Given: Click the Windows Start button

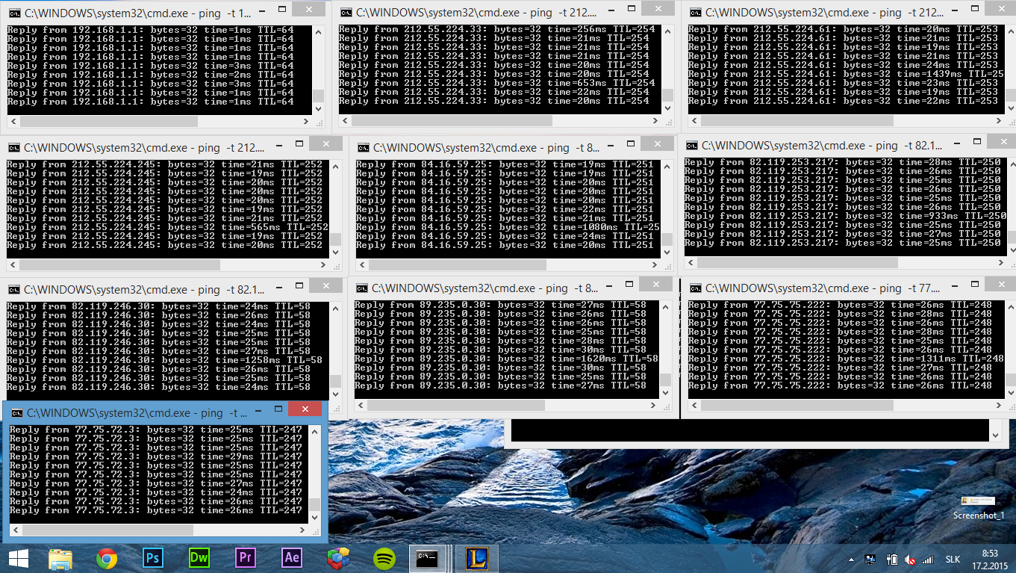Looking at the screenshot, I should click(18, 558).
